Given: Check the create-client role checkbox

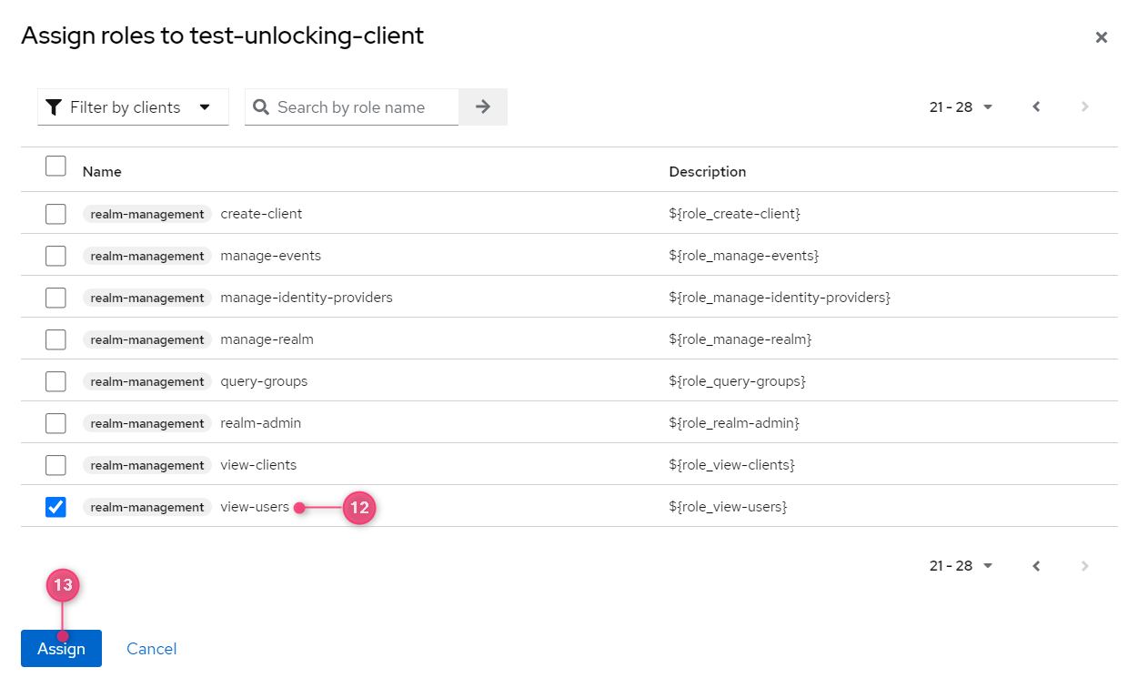Looking at the screenshot, I should click(55, 214).
